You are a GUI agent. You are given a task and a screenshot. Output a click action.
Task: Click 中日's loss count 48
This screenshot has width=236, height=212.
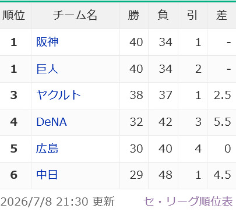point(165,175)
